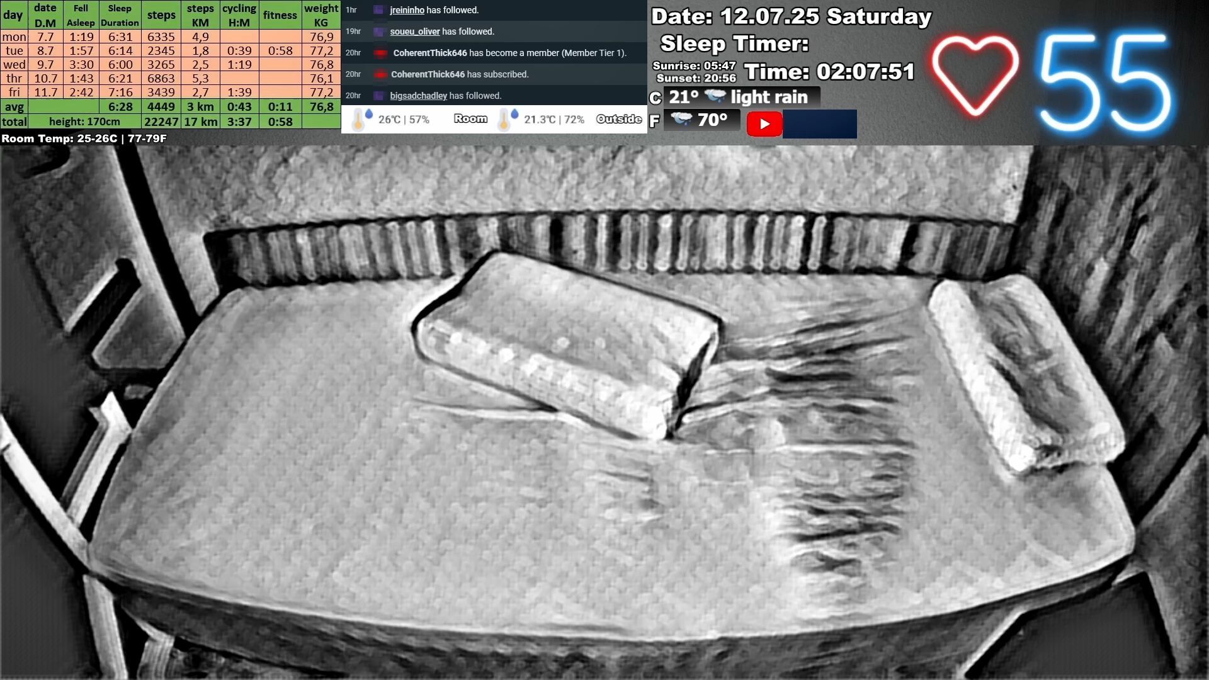Click CoherentThick646 in the subscribed event
The height and width of the screenshot is (680, 1209).
(428, 74)
